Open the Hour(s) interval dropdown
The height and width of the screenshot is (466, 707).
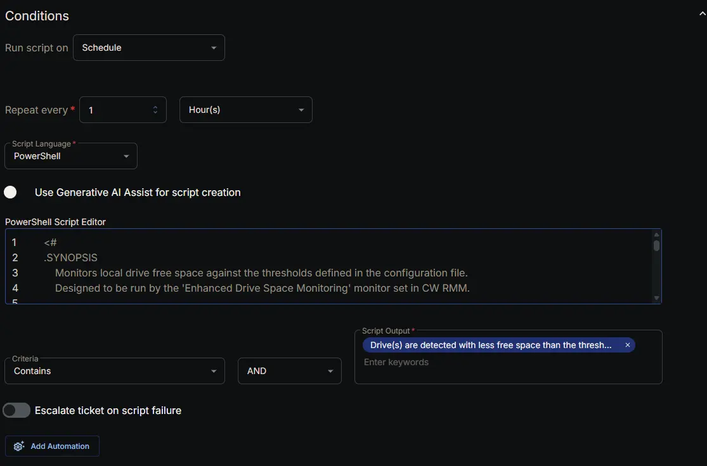coord(246,110)
